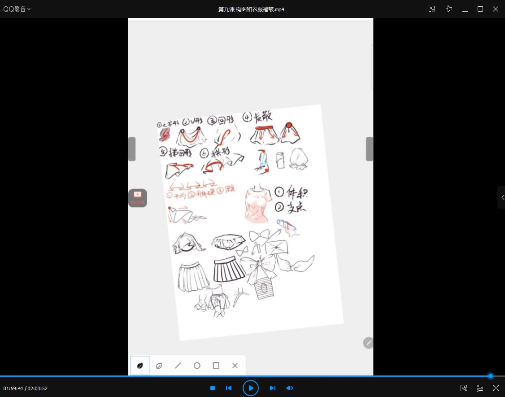
Task: Choose the square shape tool
Action: click(216, 366)
